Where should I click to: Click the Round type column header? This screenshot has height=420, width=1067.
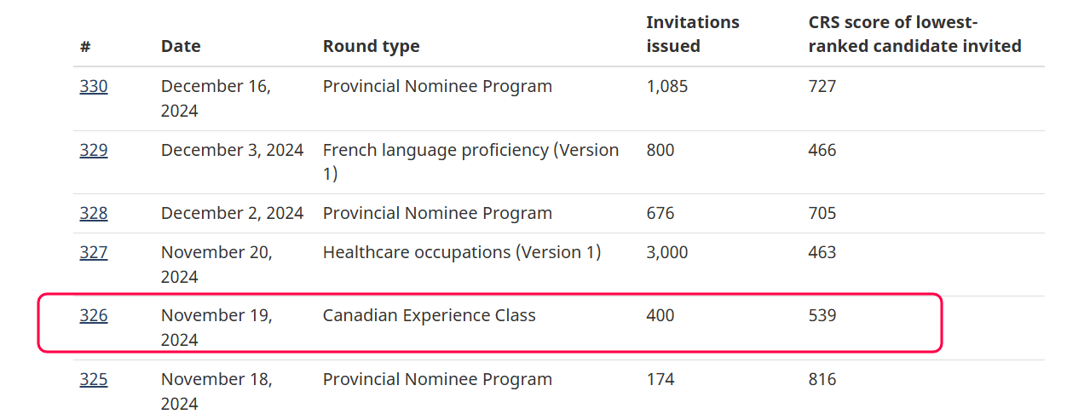[x=371, y=46]
